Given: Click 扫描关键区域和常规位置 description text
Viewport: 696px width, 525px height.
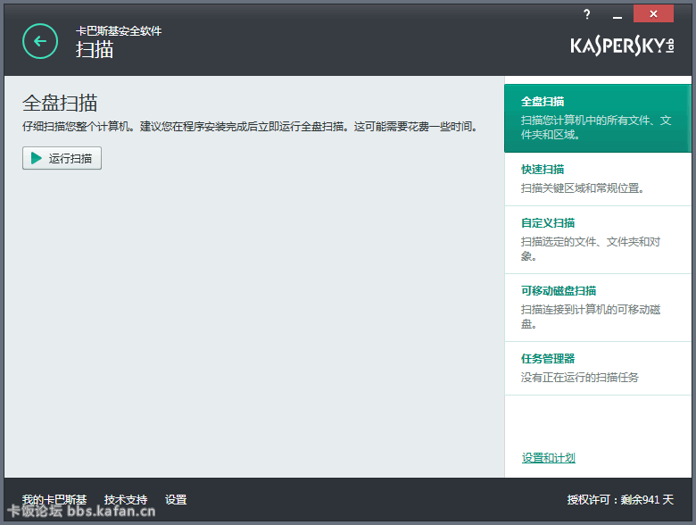Looking at the screenshot, I should pyautogui.click(x=583, y=188).
